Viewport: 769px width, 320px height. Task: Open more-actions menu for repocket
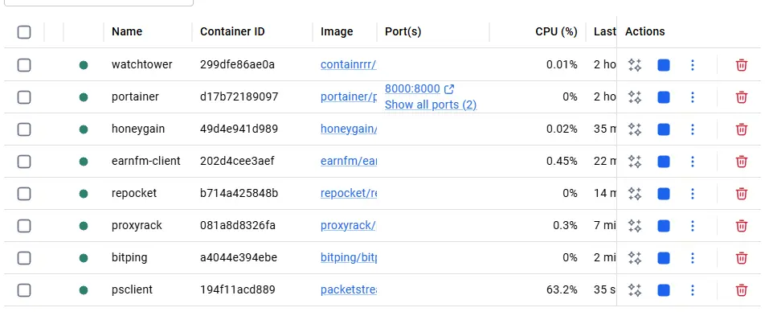(693, 194)
